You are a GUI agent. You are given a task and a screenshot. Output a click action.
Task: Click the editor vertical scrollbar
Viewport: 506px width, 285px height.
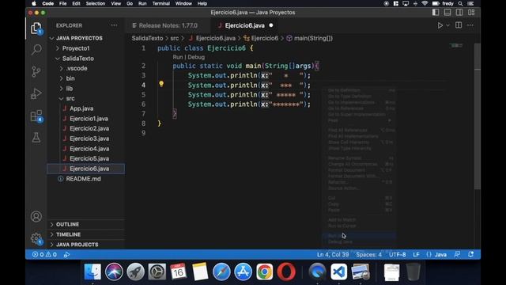478,116
